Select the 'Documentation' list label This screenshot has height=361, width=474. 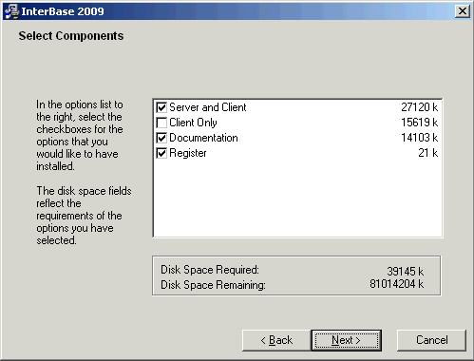pos(203,138)
